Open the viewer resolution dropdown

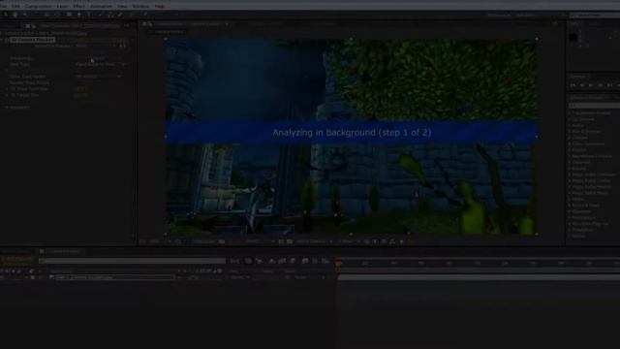pos(260,241)
